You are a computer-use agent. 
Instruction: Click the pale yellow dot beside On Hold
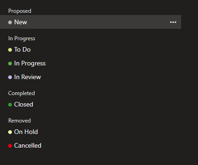[10, 132]
